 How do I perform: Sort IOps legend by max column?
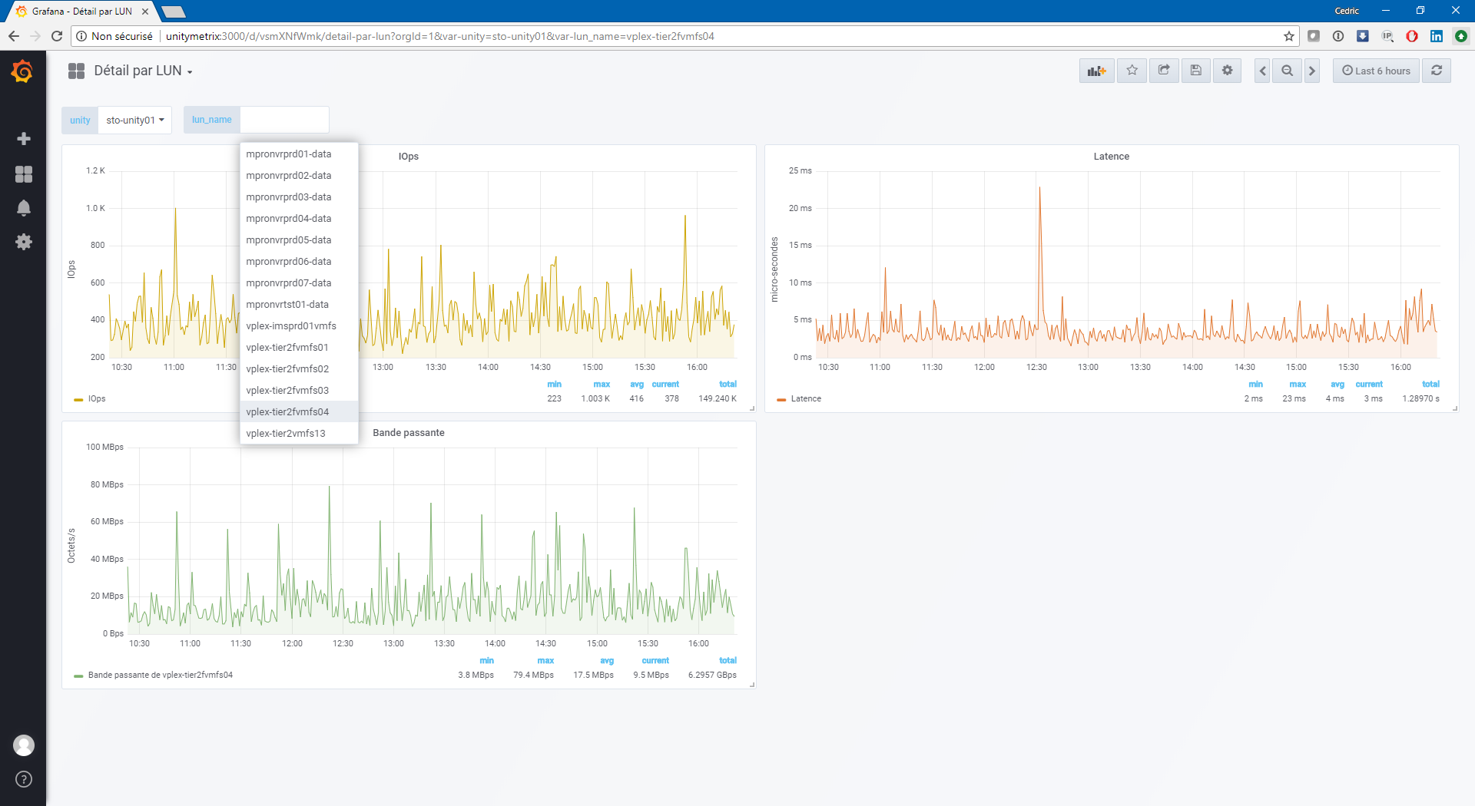pyautogui.click(x=601, y=385)
